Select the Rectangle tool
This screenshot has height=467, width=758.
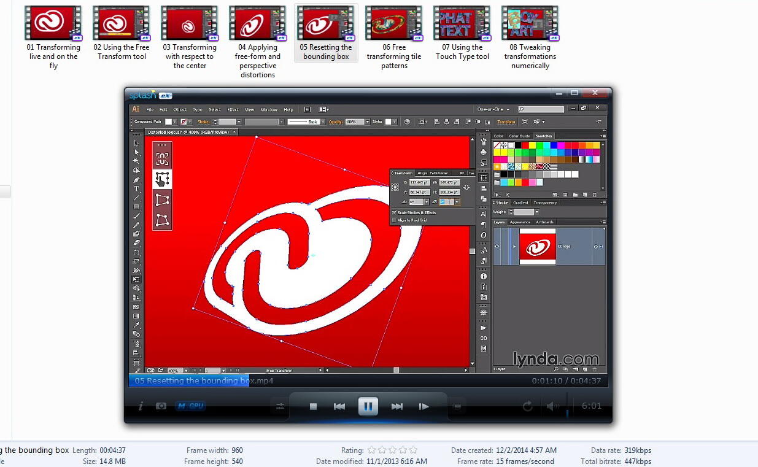coord(136,207)
